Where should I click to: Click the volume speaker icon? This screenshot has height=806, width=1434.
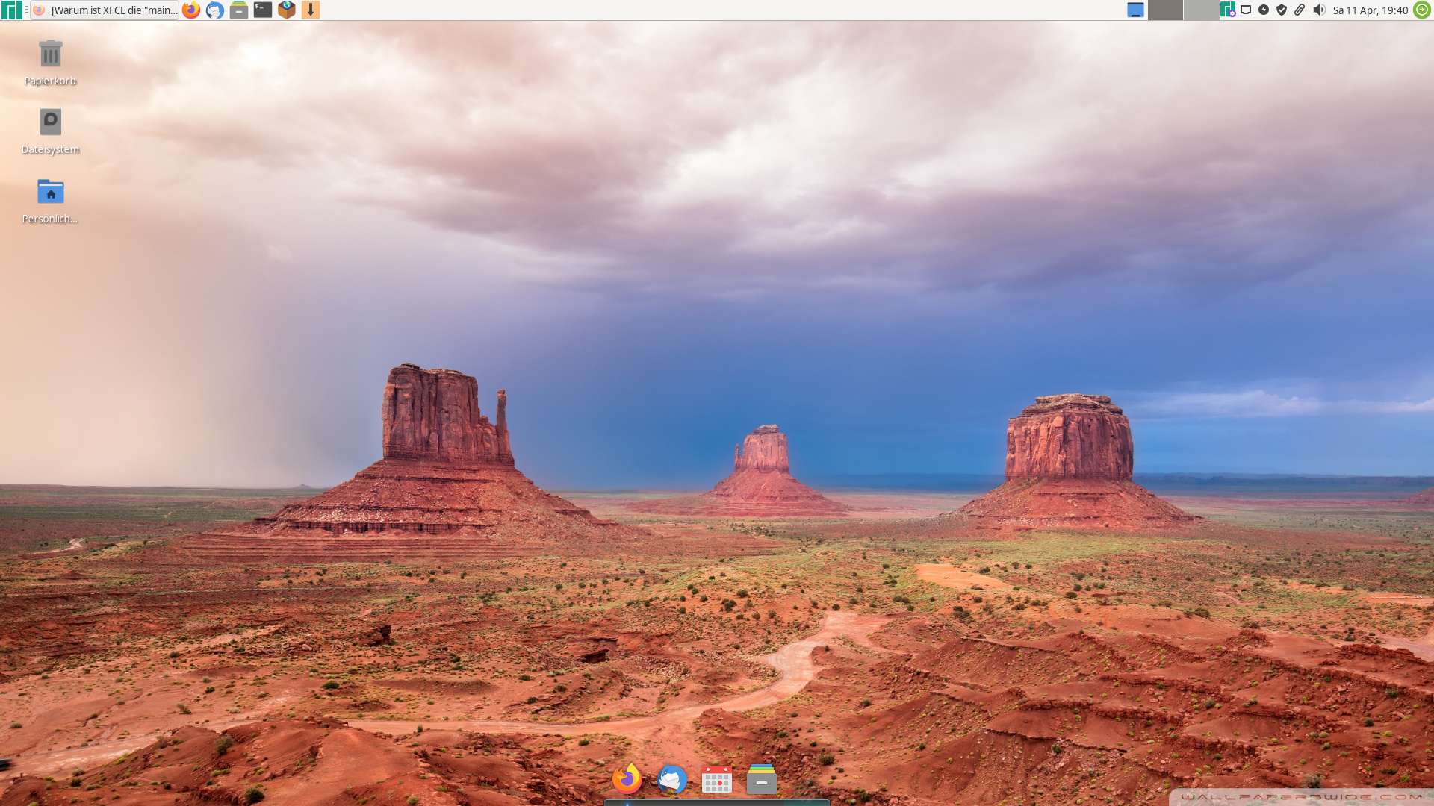point(1319,10)
